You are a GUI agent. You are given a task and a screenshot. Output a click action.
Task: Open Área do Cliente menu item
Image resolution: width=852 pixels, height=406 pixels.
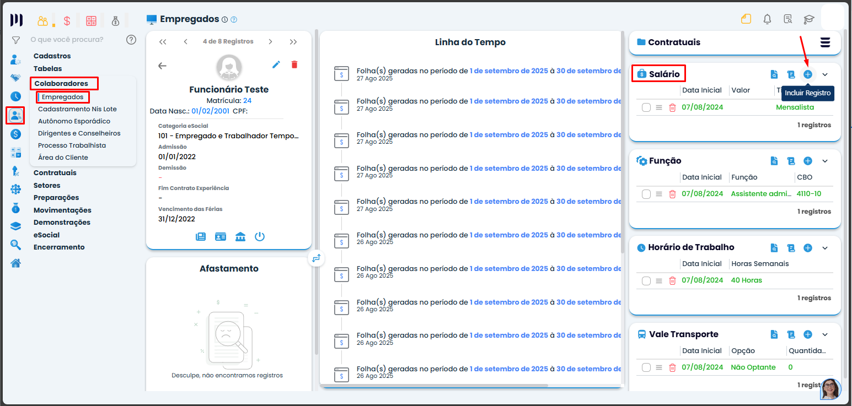click(x=63, y=158)
